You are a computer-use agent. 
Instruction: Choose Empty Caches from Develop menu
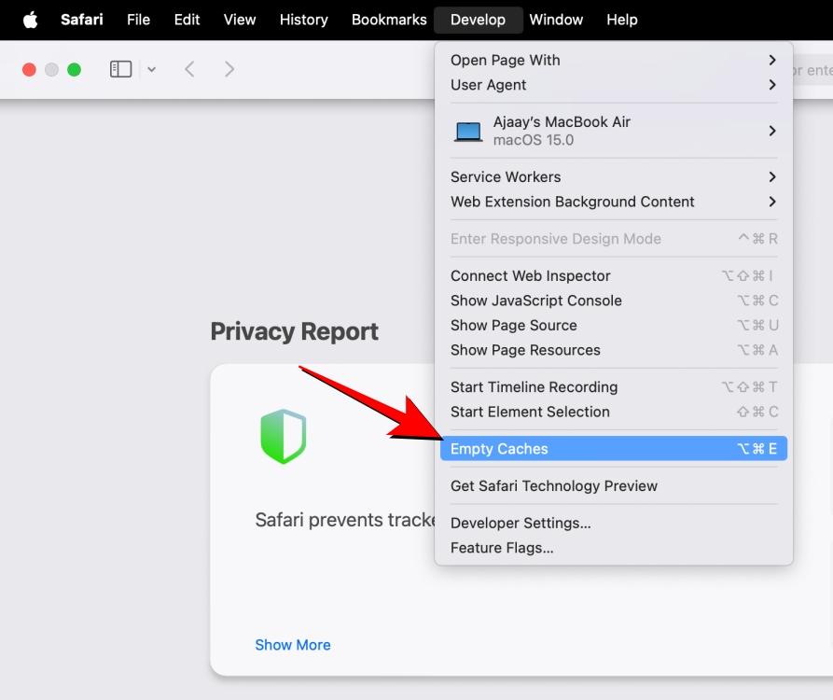pyautogui.click(x=614, y=449)
